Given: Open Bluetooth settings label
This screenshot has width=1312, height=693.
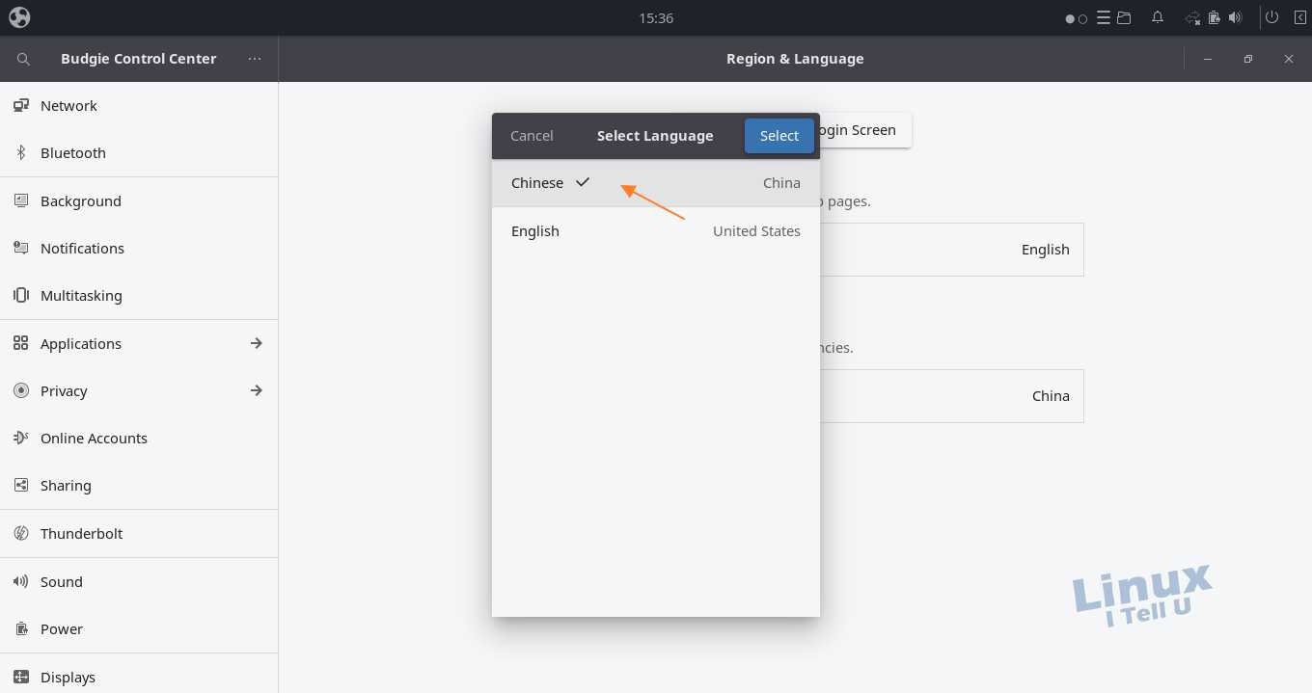Looking at the screenshot, I should tap(73, 153).
